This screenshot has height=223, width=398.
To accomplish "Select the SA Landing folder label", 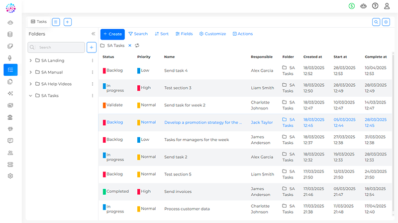I will (x=53, y=60).
